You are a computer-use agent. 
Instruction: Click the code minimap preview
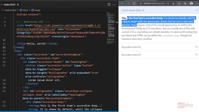[x=111, y=28]
